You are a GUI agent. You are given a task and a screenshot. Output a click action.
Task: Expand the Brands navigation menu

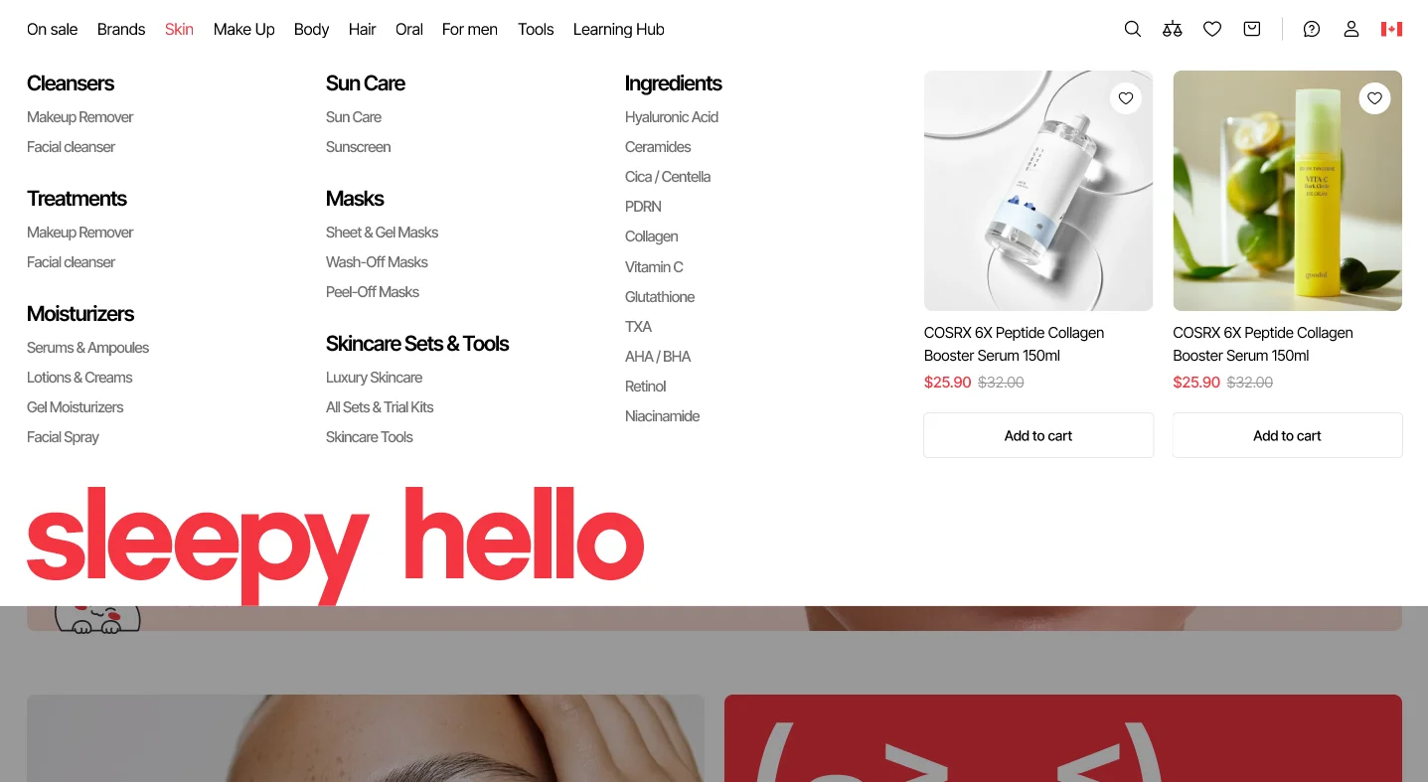tap(121, 29)
